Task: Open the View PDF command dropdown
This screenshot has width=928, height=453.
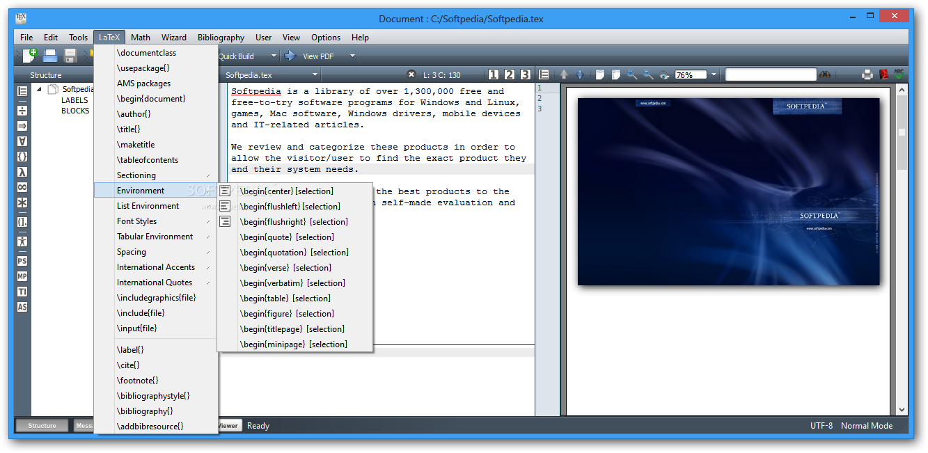Action: (x=352, y=56)
